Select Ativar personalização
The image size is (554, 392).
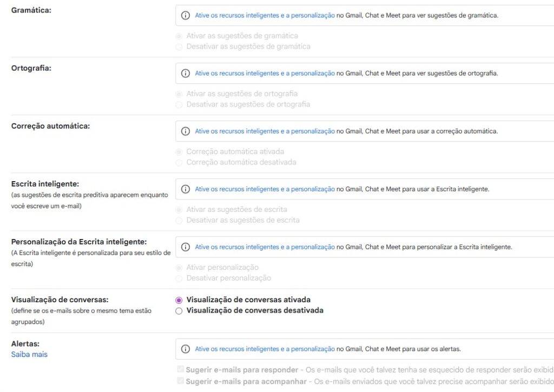click(x=179, y=267)
